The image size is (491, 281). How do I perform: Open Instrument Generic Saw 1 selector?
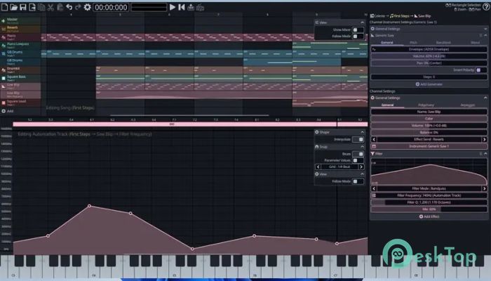[x=429, y=146]
